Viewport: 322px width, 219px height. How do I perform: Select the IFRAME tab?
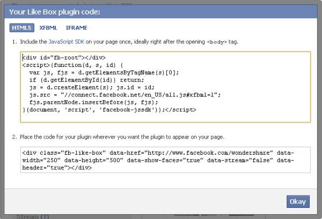76,27
